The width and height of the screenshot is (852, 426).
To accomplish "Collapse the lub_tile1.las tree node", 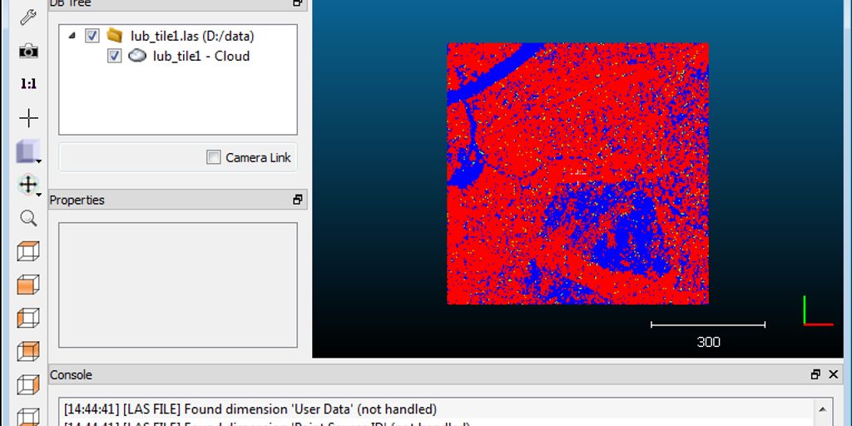I will [x=72, y=36].
